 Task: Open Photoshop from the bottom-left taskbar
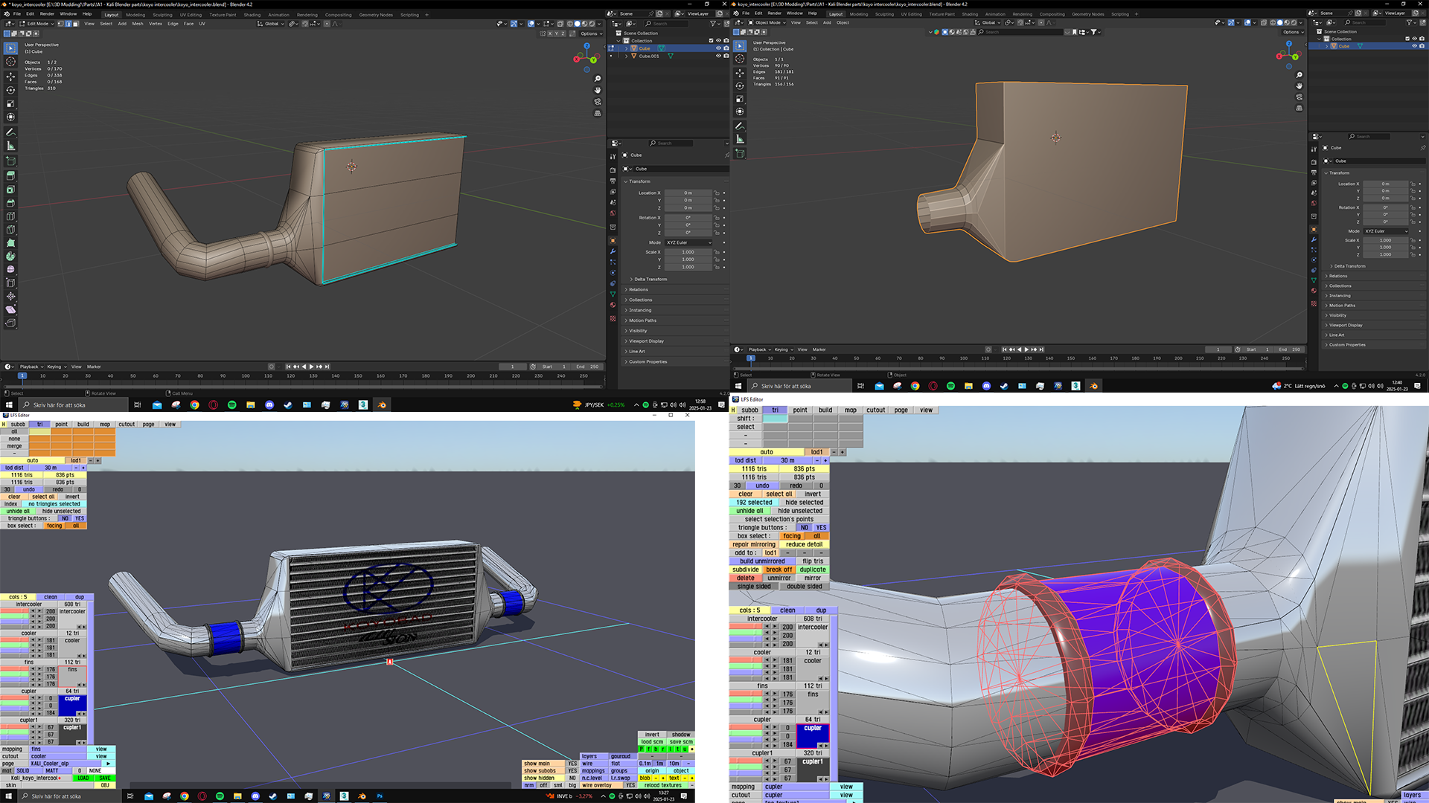380,796
